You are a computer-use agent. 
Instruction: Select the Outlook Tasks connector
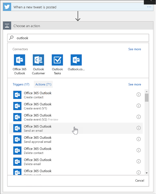[57, 65]
